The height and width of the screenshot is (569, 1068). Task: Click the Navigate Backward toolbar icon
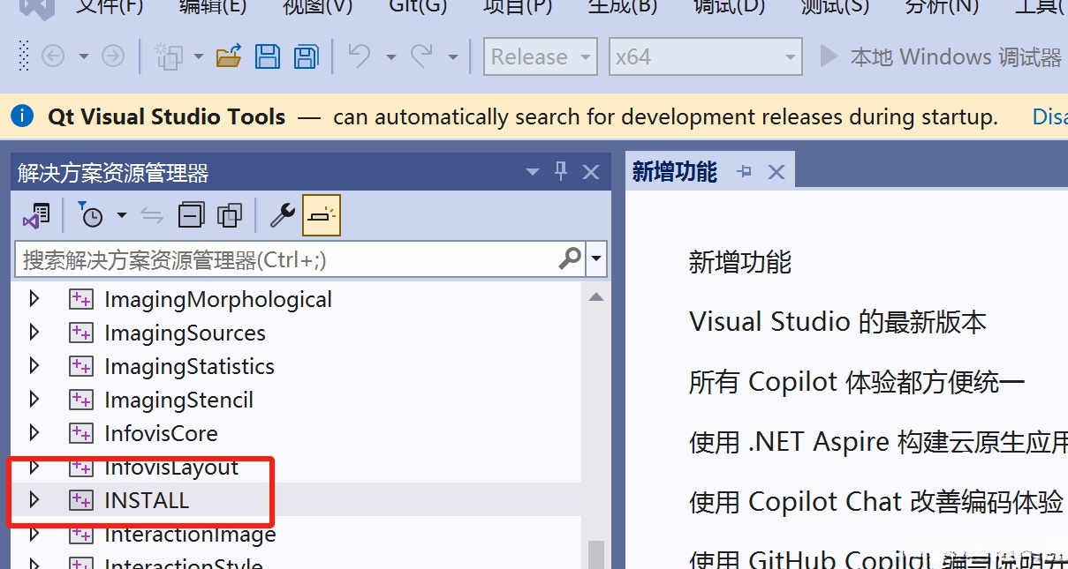click(53, 56)
